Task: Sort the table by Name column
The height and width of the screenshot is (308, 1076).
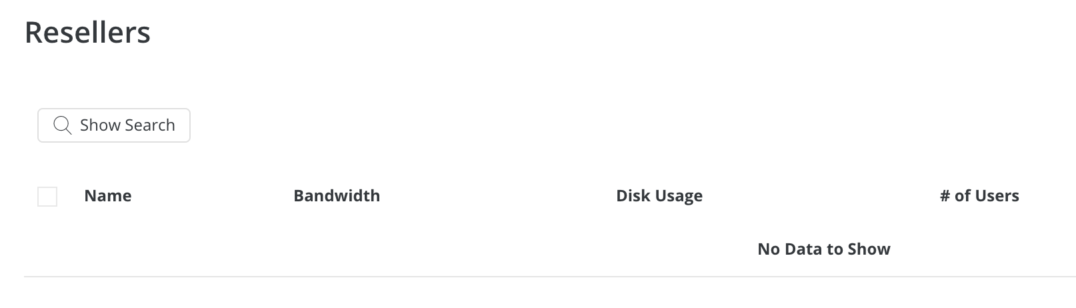Action: click(x=108, y=196)
